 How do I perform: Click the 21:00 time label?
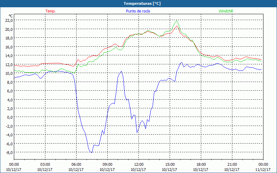(232, 165)
